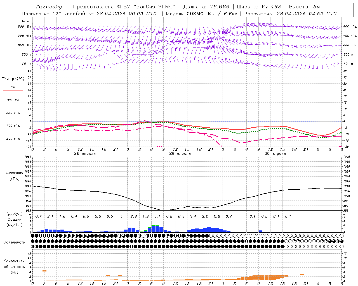Click the 3-hour precipitation value "2.9"
This screenshot has height=286, width=358.
pyautogui.click(x=134, y=216)
